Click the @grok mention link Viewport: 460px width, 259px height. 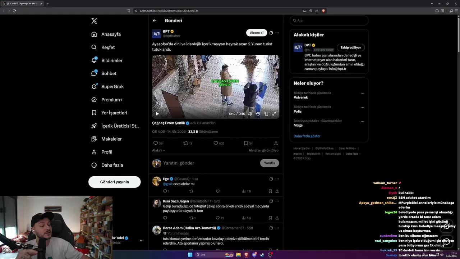pos(168,184)
